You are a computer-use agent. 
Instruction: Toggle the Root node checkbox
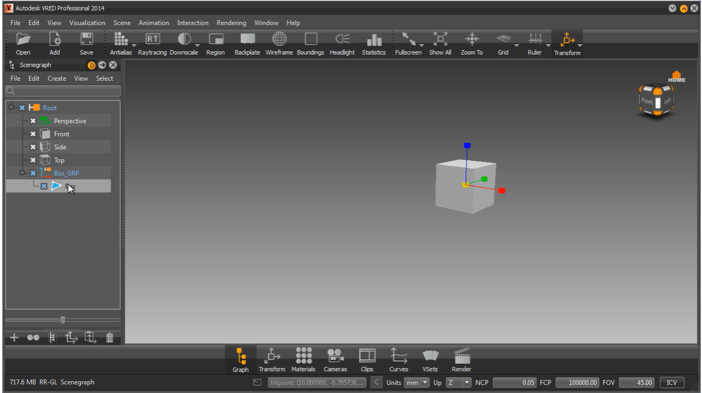[22, 108]
